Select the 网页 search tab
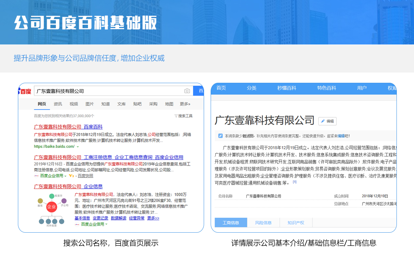 42,104
